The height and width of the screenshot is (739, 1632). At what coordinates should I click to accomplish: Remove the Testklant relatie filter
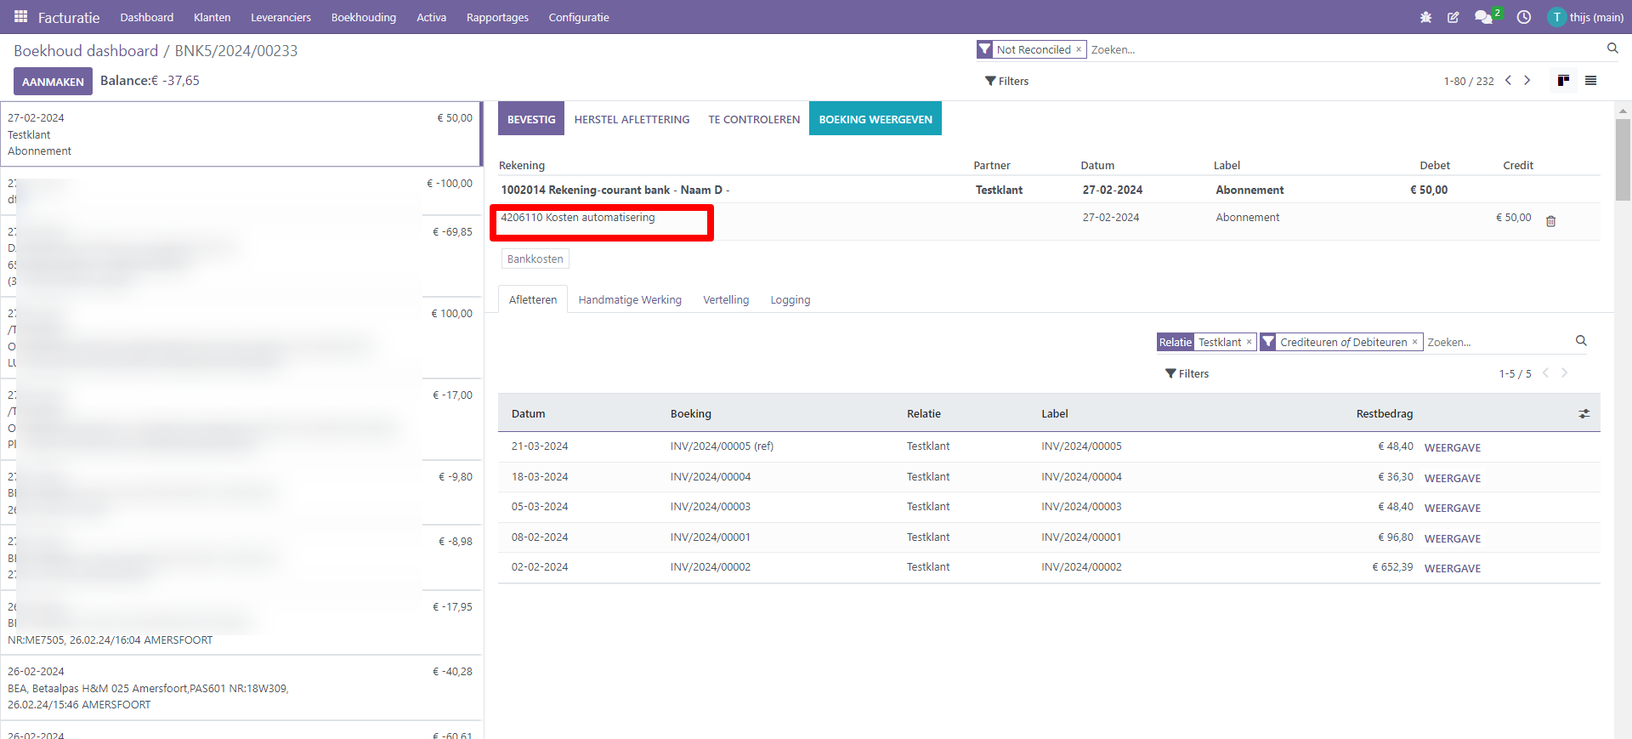(1249, 342)
